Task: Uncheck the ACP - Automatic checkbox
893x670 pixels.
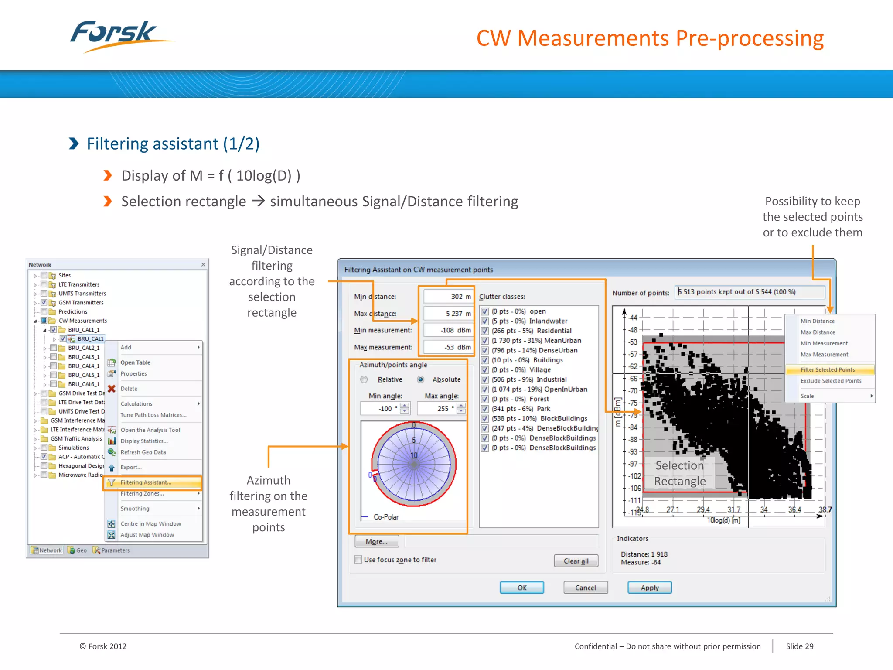Action: (44, 457)
